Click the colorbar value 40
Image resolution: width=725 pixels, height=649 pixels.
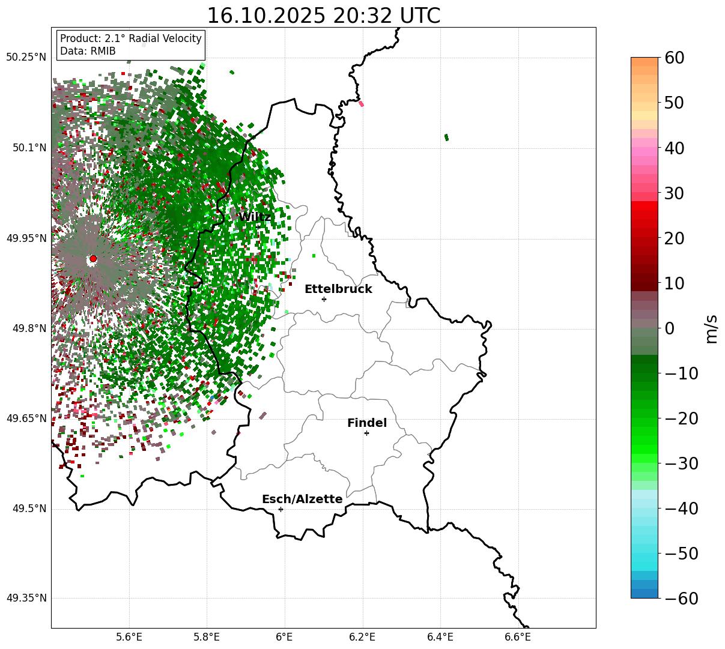[674, 148]
